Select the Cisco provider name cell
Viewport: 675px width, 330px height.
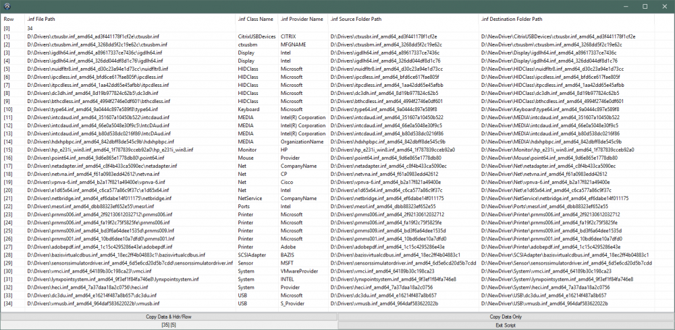[287, 183]
